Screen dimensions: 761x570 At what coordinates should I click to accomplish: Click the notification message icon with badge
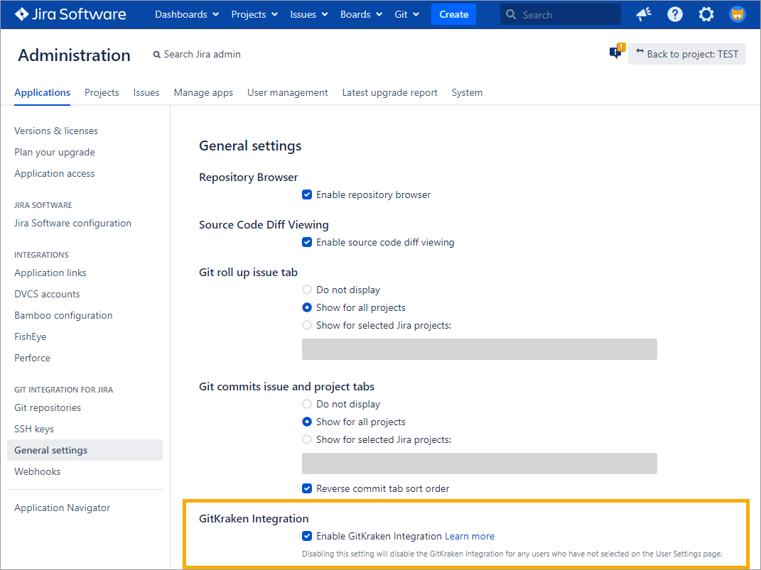coord(615,53)
